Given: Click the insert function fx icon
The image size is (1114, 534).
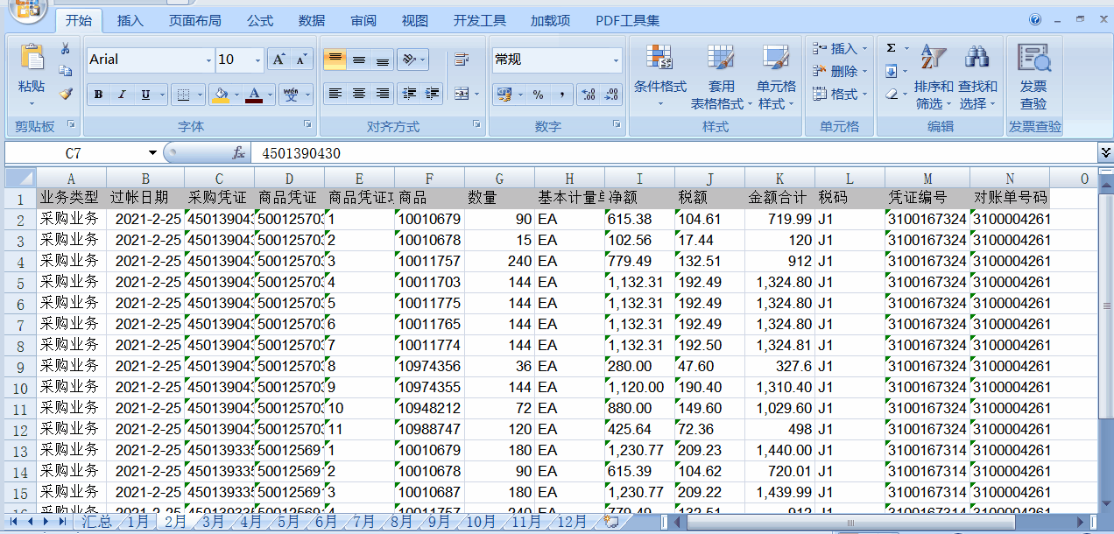Looking at the screenshot, I should (x=238, y=153).
